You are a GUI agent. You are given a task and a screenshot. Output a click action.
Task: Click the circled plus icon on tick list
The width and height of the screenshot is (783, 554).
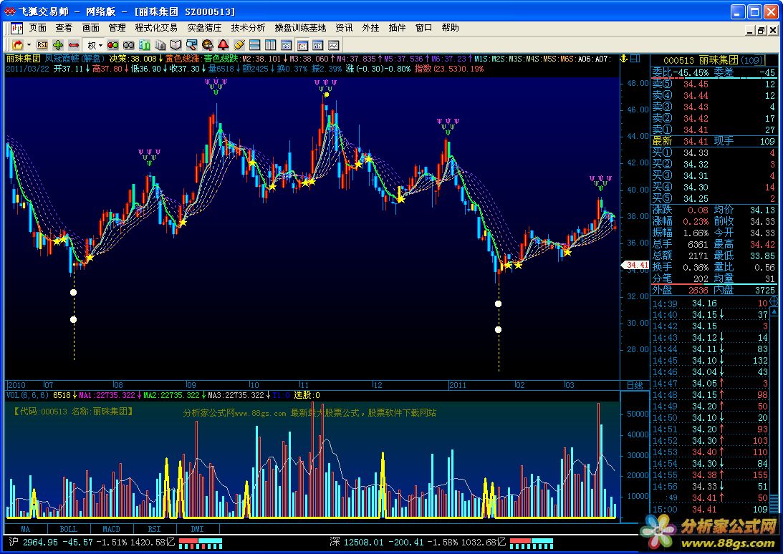[x=774, y=301]
